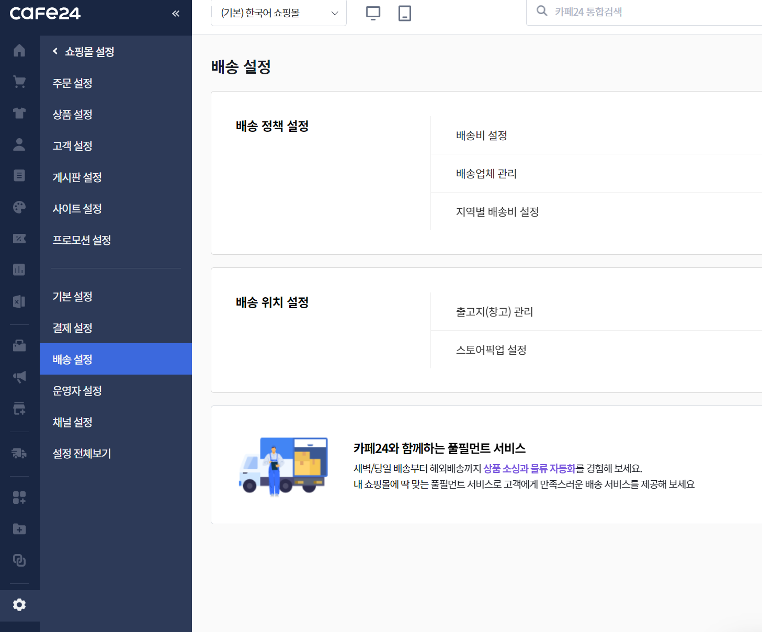
Task: Click the 배송 정책 설정 section title
Action: [272, 126]
